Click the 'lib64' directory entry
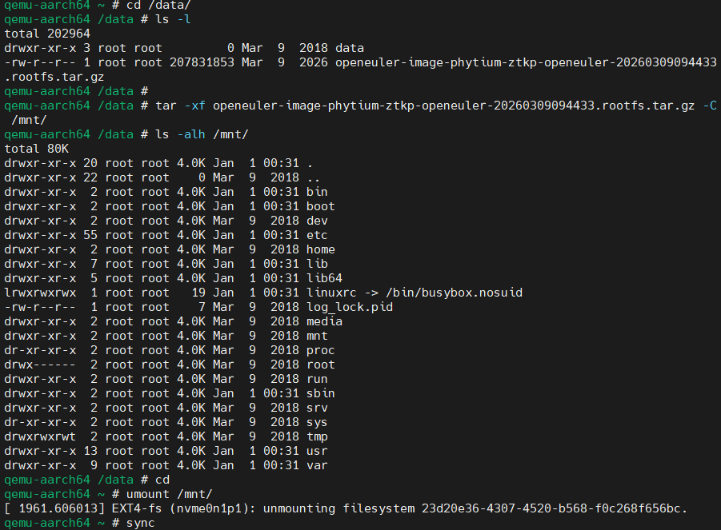The height and width of the screenshot is (530, 721). coord(324,278)
